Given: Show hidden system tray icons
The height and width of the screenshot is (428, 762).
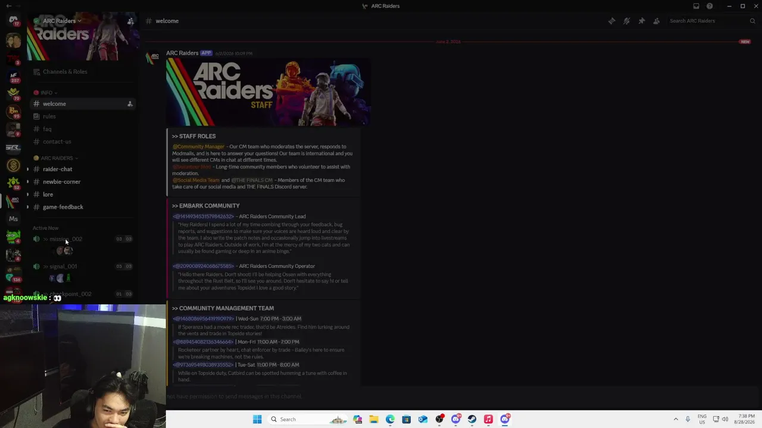Looking at the screenshot, I should [x=676, y=419].
